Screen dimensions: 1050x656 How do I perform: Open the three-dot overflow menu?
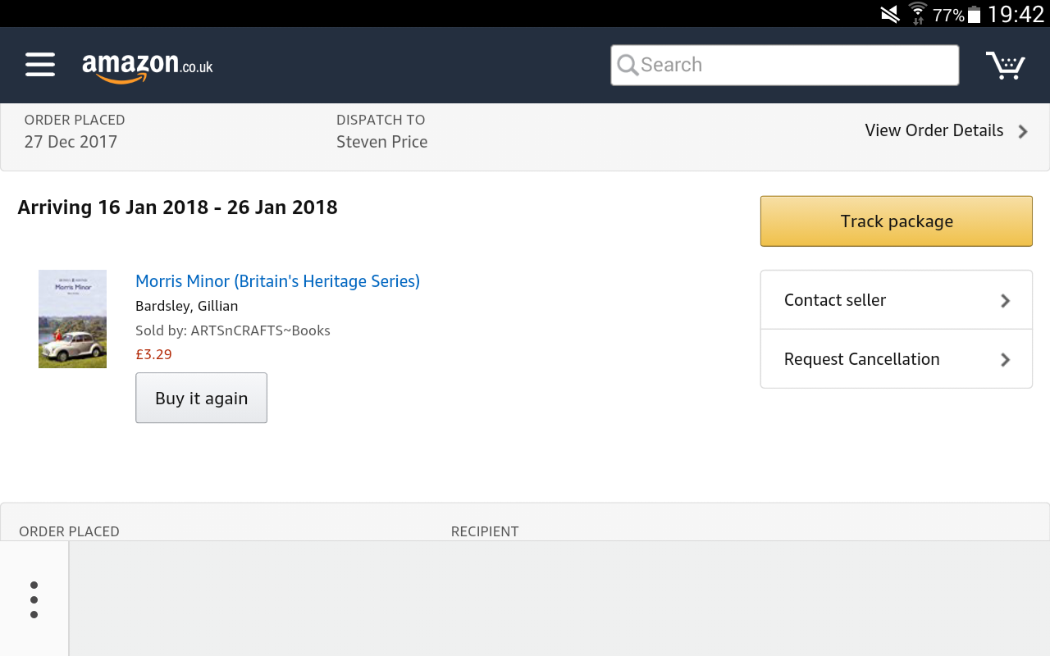(x=34, y=599)
